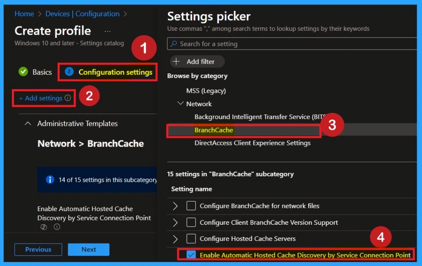Click the green checkmark icon beside Basics
The image size is (422, 266).
[23, 72]
